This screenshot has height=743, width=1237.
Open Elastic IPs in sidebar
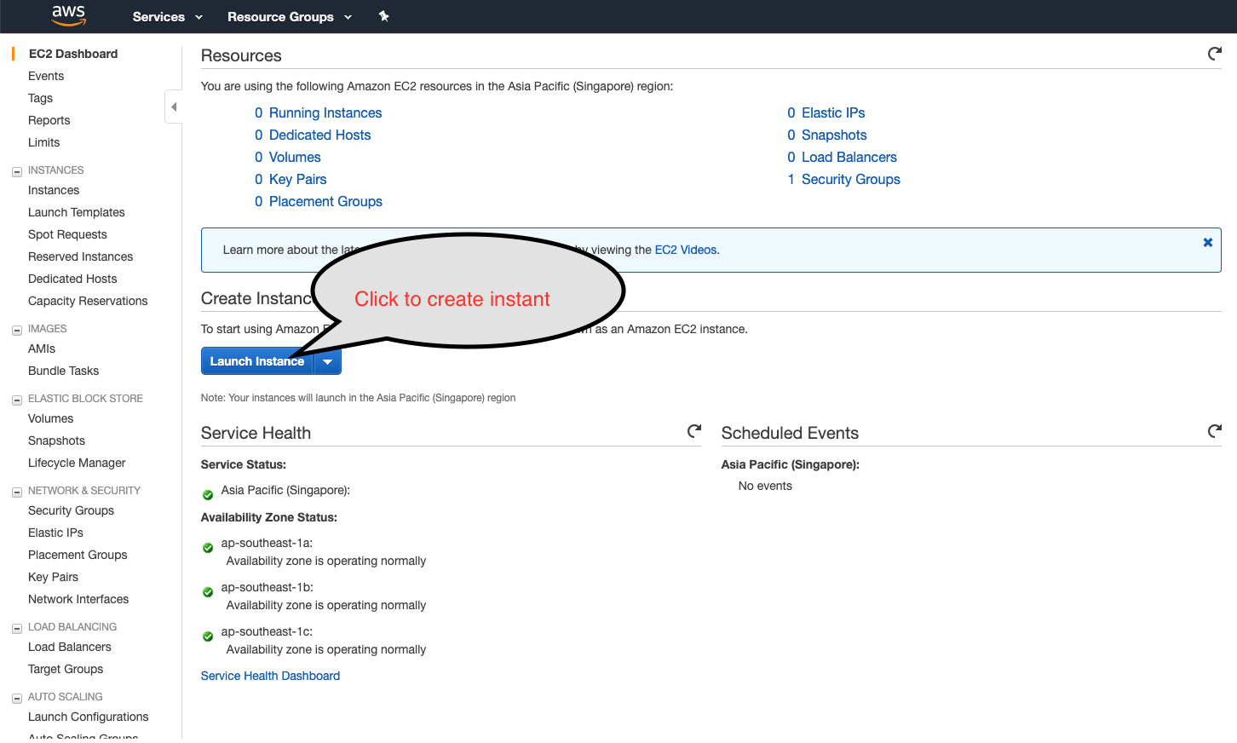(56, 533)
